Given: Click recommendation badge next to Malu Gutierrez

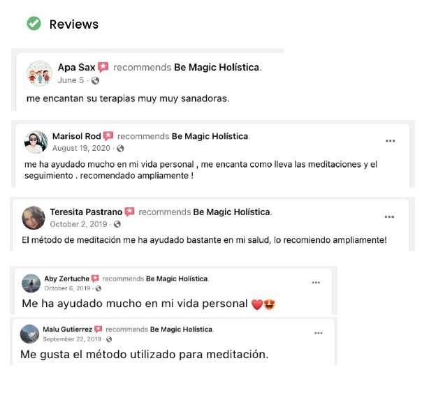Looking at the screenshot, I should point(99,329).
